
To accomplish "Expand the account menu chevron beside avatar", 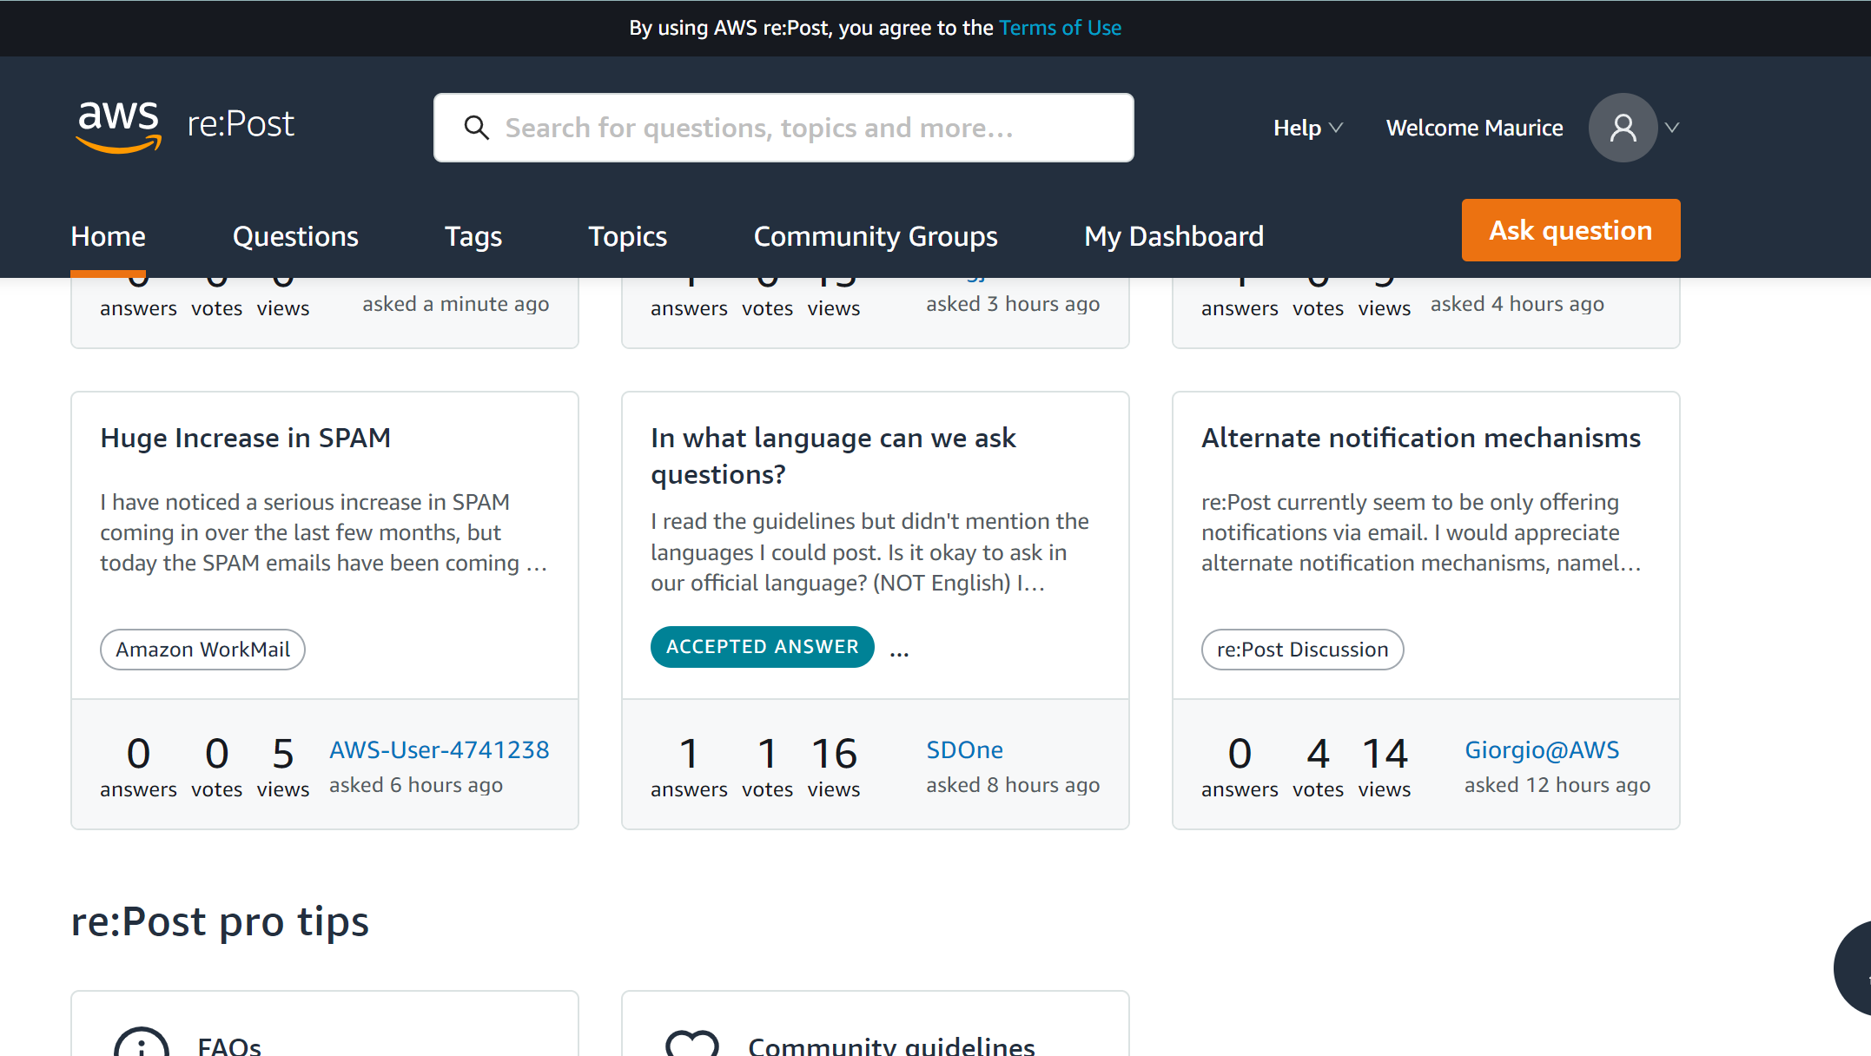I will point(1672,128).
